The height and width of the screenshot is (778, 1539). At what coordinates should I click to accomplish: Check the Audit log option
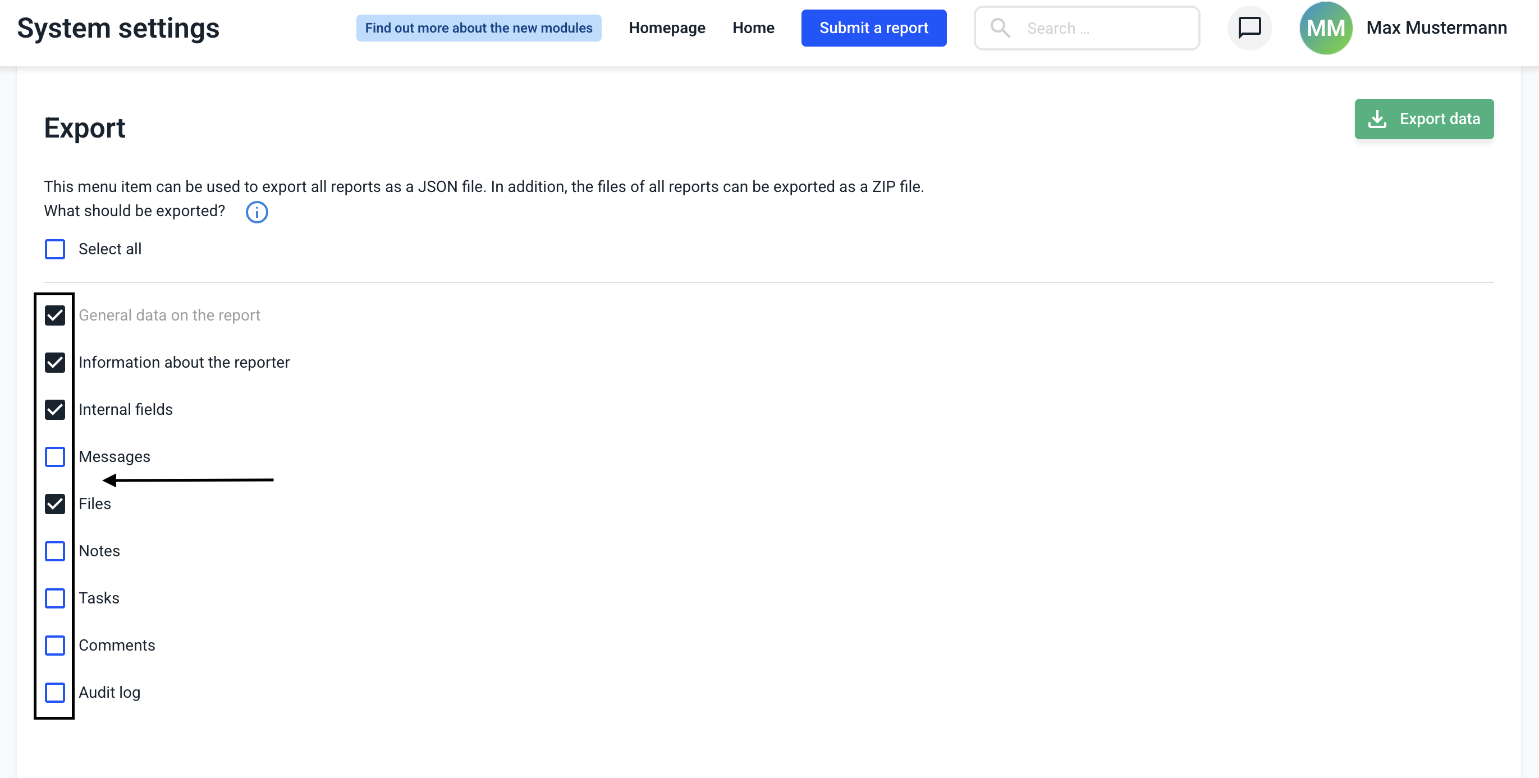pyautogui.click(x=55, y=693)
